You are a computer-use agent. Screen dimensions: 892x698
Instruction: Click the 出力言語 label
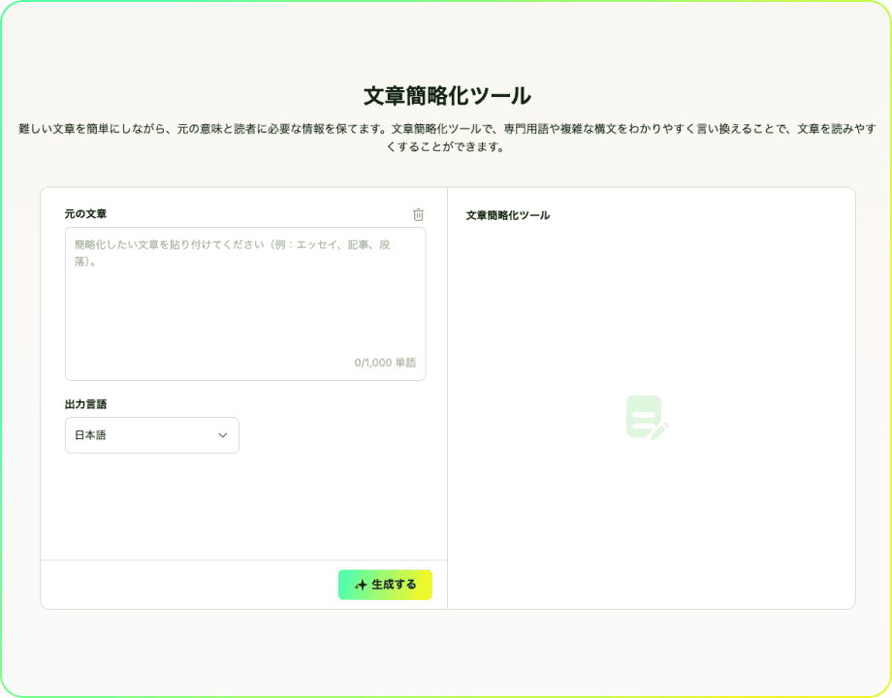coord(86,404)
